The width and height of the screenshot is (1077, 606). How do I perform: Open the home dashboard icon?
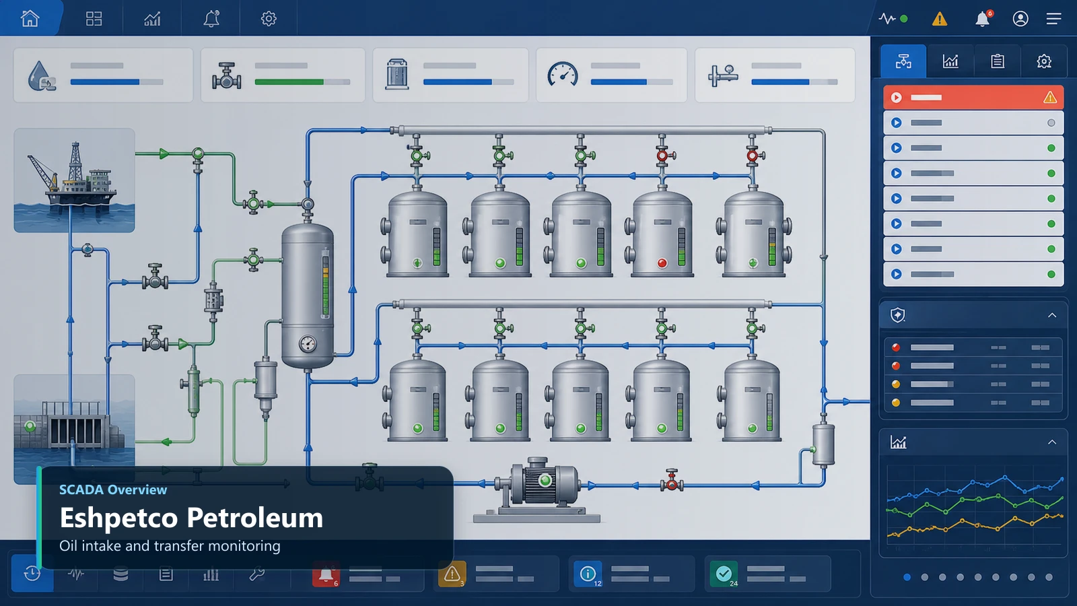point(30,18)
